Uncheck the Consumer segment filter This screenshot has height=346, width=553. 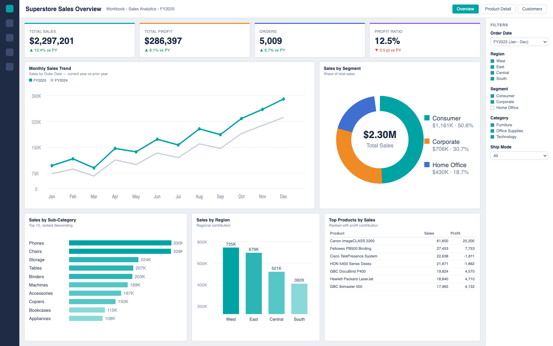click(493, 96)
